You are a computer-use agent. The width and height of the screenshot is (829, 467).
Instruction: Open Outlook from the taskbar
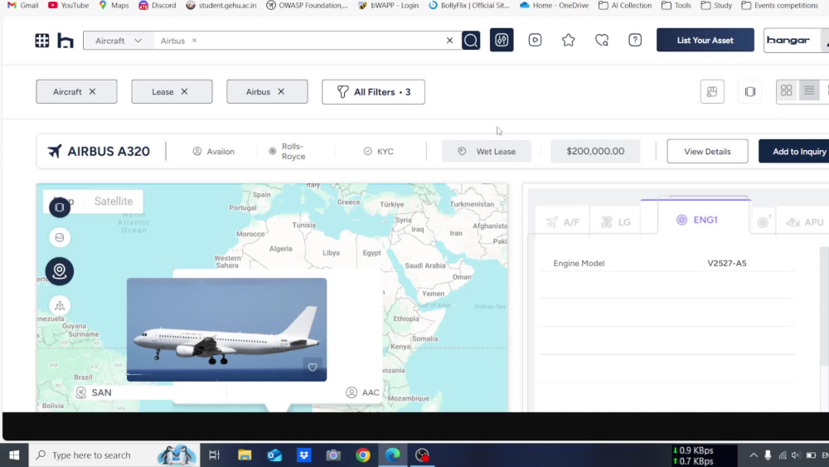274,455
